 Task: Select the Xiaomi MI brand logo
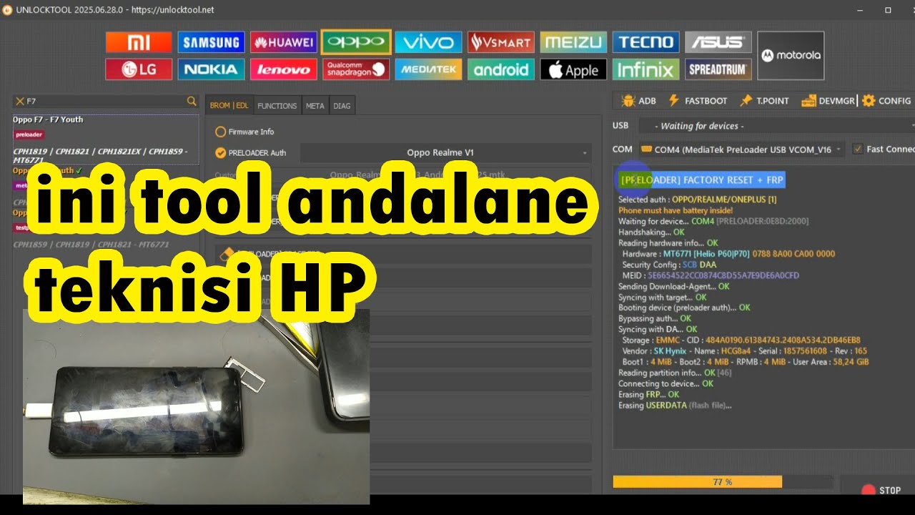pyautogui.click(x=139, y=42)
